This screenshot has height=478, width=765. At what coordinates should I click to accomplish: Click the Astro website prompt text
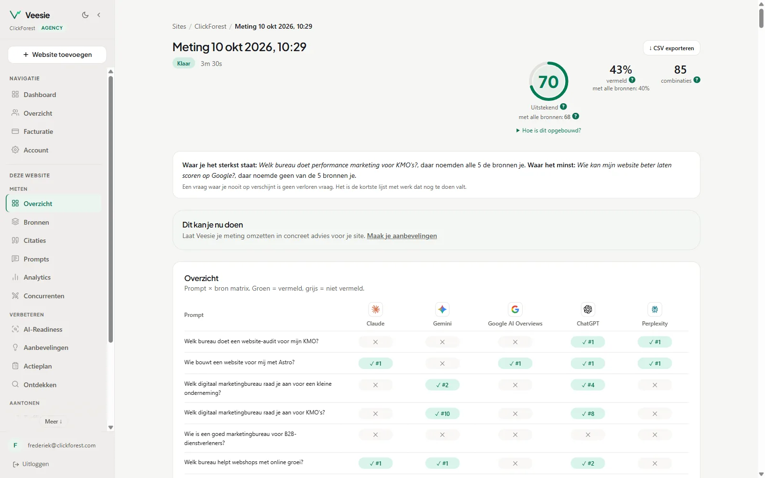click(x=240, y=362)
